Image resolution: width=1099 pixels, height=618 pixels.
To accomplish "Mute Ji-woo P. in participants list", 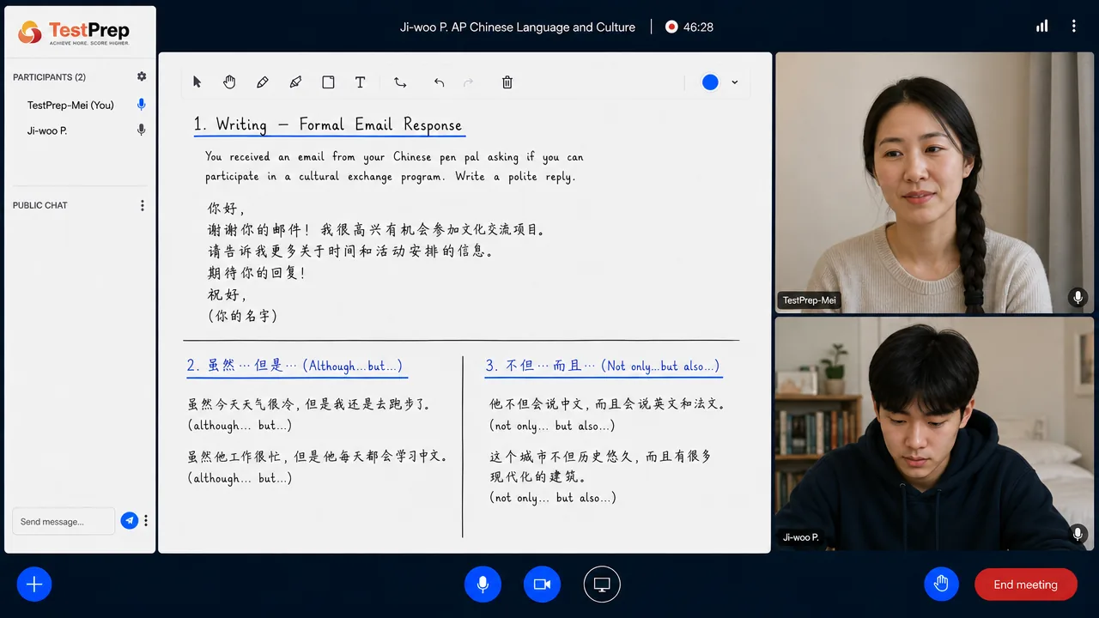I will coord(142,130).
